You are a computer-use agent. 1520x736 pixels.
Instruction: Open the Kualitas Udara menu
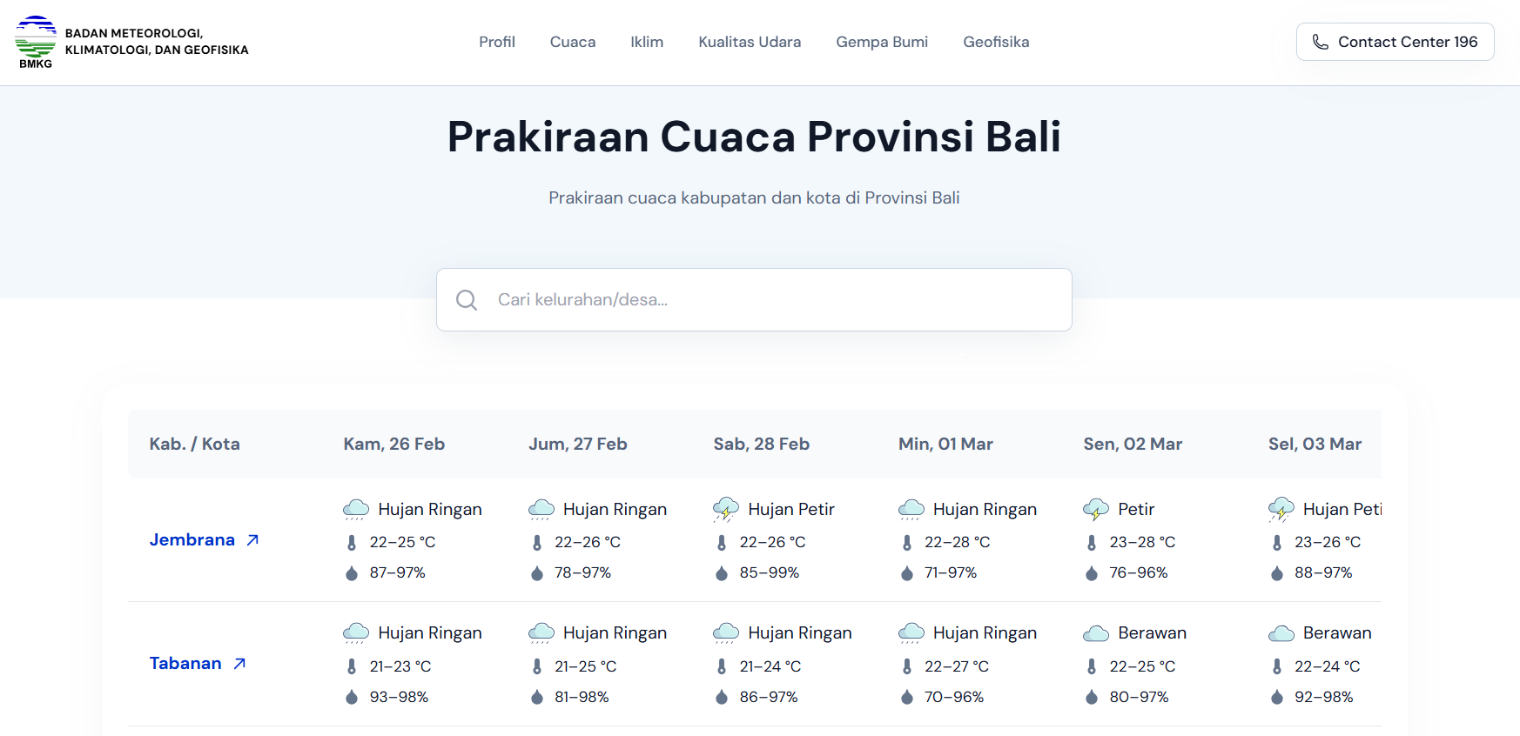749,42
